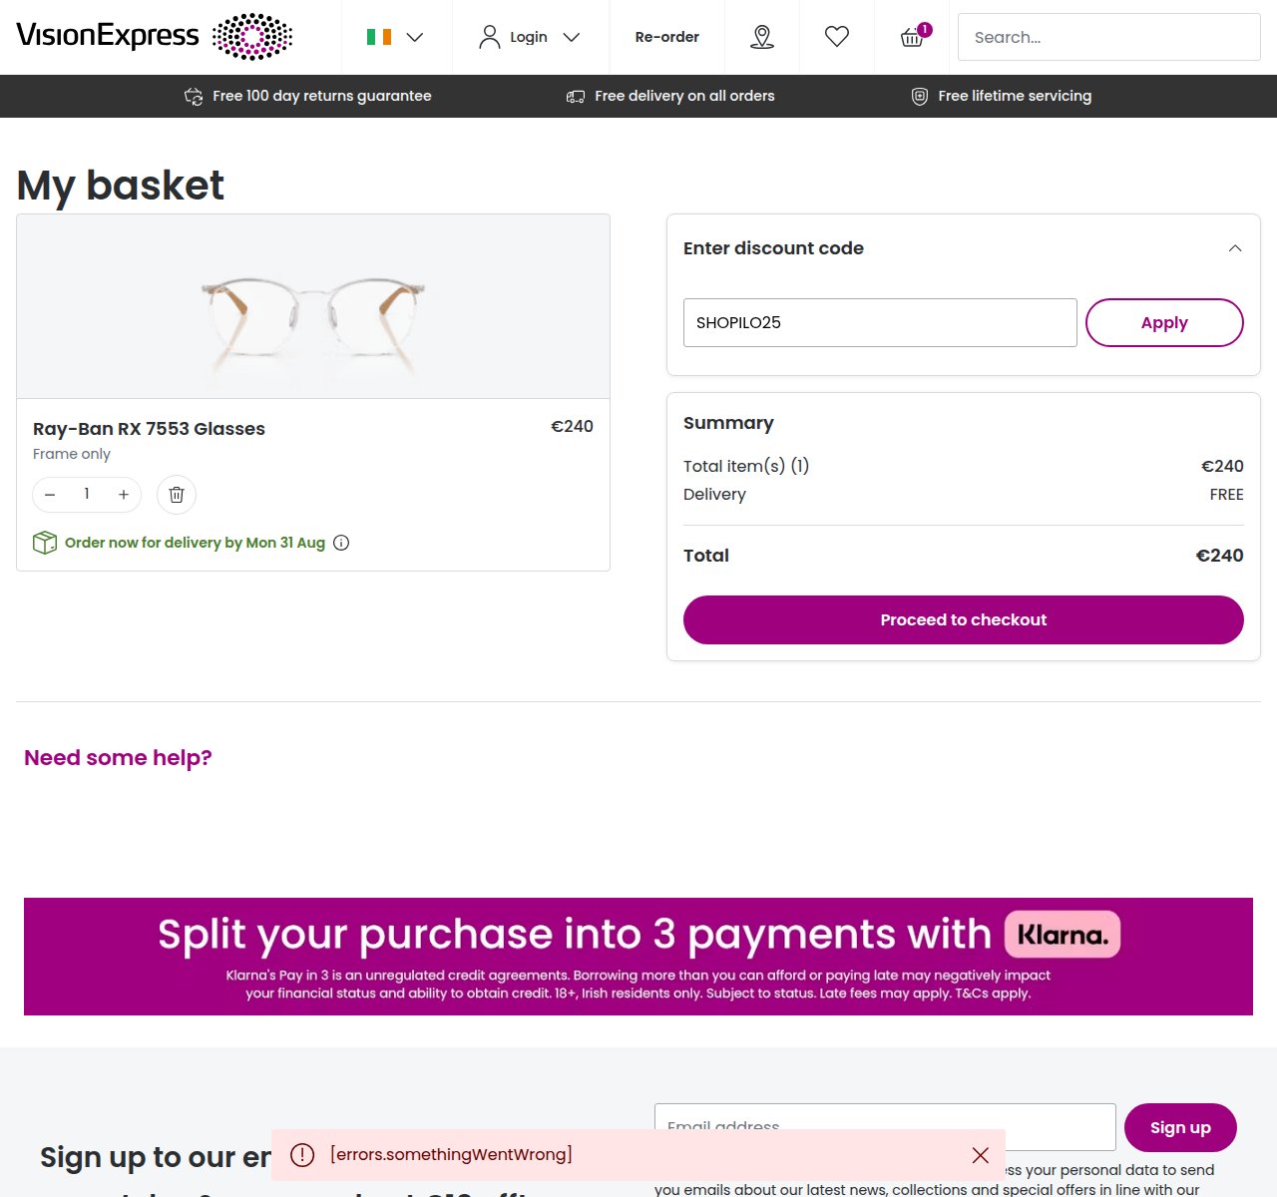
Task: Click the delivery box icon
Action: [x=45, y=543]
